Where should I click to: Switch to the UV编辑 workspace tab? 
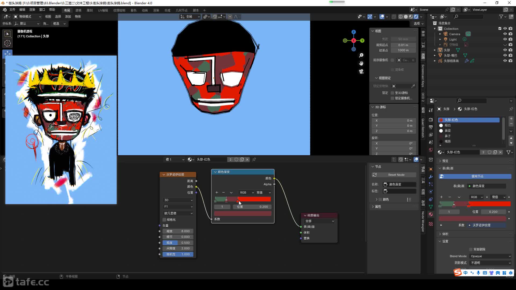[x=103, y=10]
